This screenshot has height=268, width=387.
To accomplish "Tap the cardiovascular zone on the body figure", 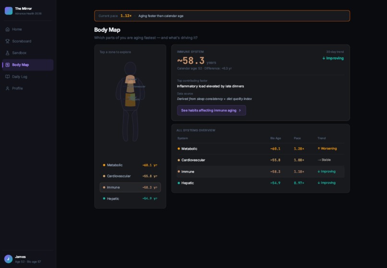I will coord(130,88).
